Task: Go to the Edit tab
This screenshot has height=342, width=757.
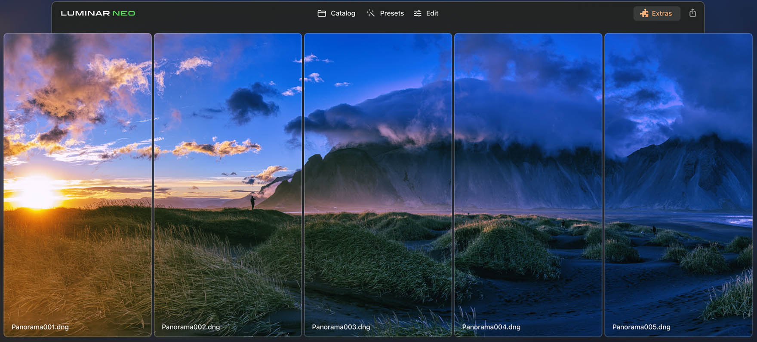Action: tap(432, 13)
